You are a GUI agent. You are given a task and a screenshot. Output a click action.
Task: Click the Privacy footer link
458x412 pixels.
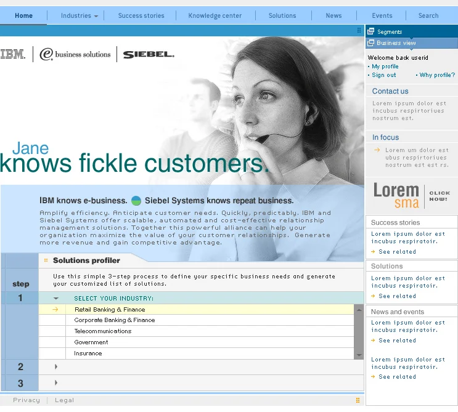click(x=27, y=400)
